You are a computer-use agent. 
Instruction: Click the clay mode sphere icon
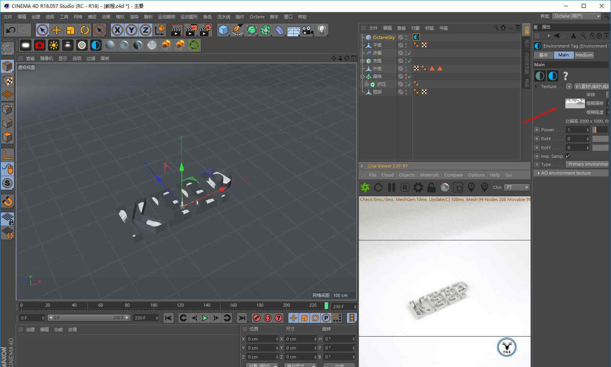pos(445,187)
